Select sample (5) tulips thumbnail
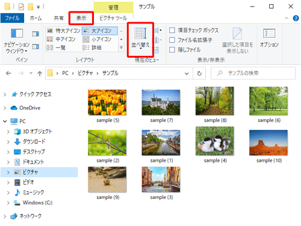This screenshot has width=301, height=226. [x=107, y=103]
